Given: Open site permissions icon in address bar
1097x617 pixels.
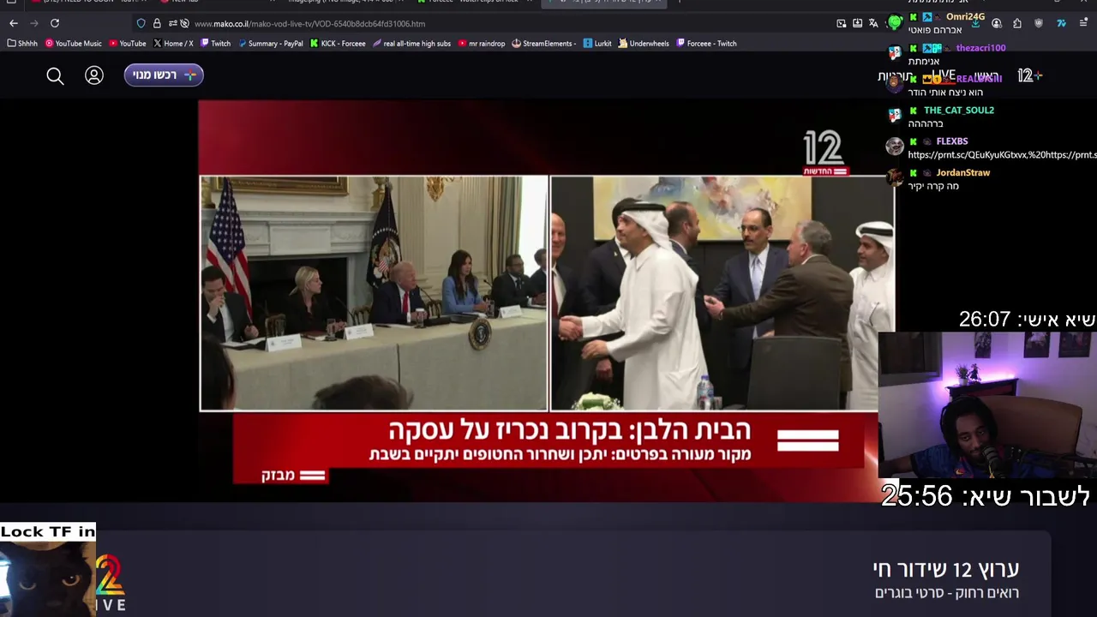Looking at the screenshot, I should (x=172, y=23).
